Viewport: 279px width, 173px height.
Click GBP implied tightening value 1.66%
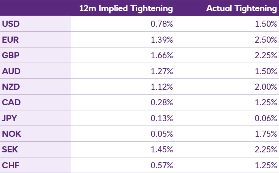(162, 55)
